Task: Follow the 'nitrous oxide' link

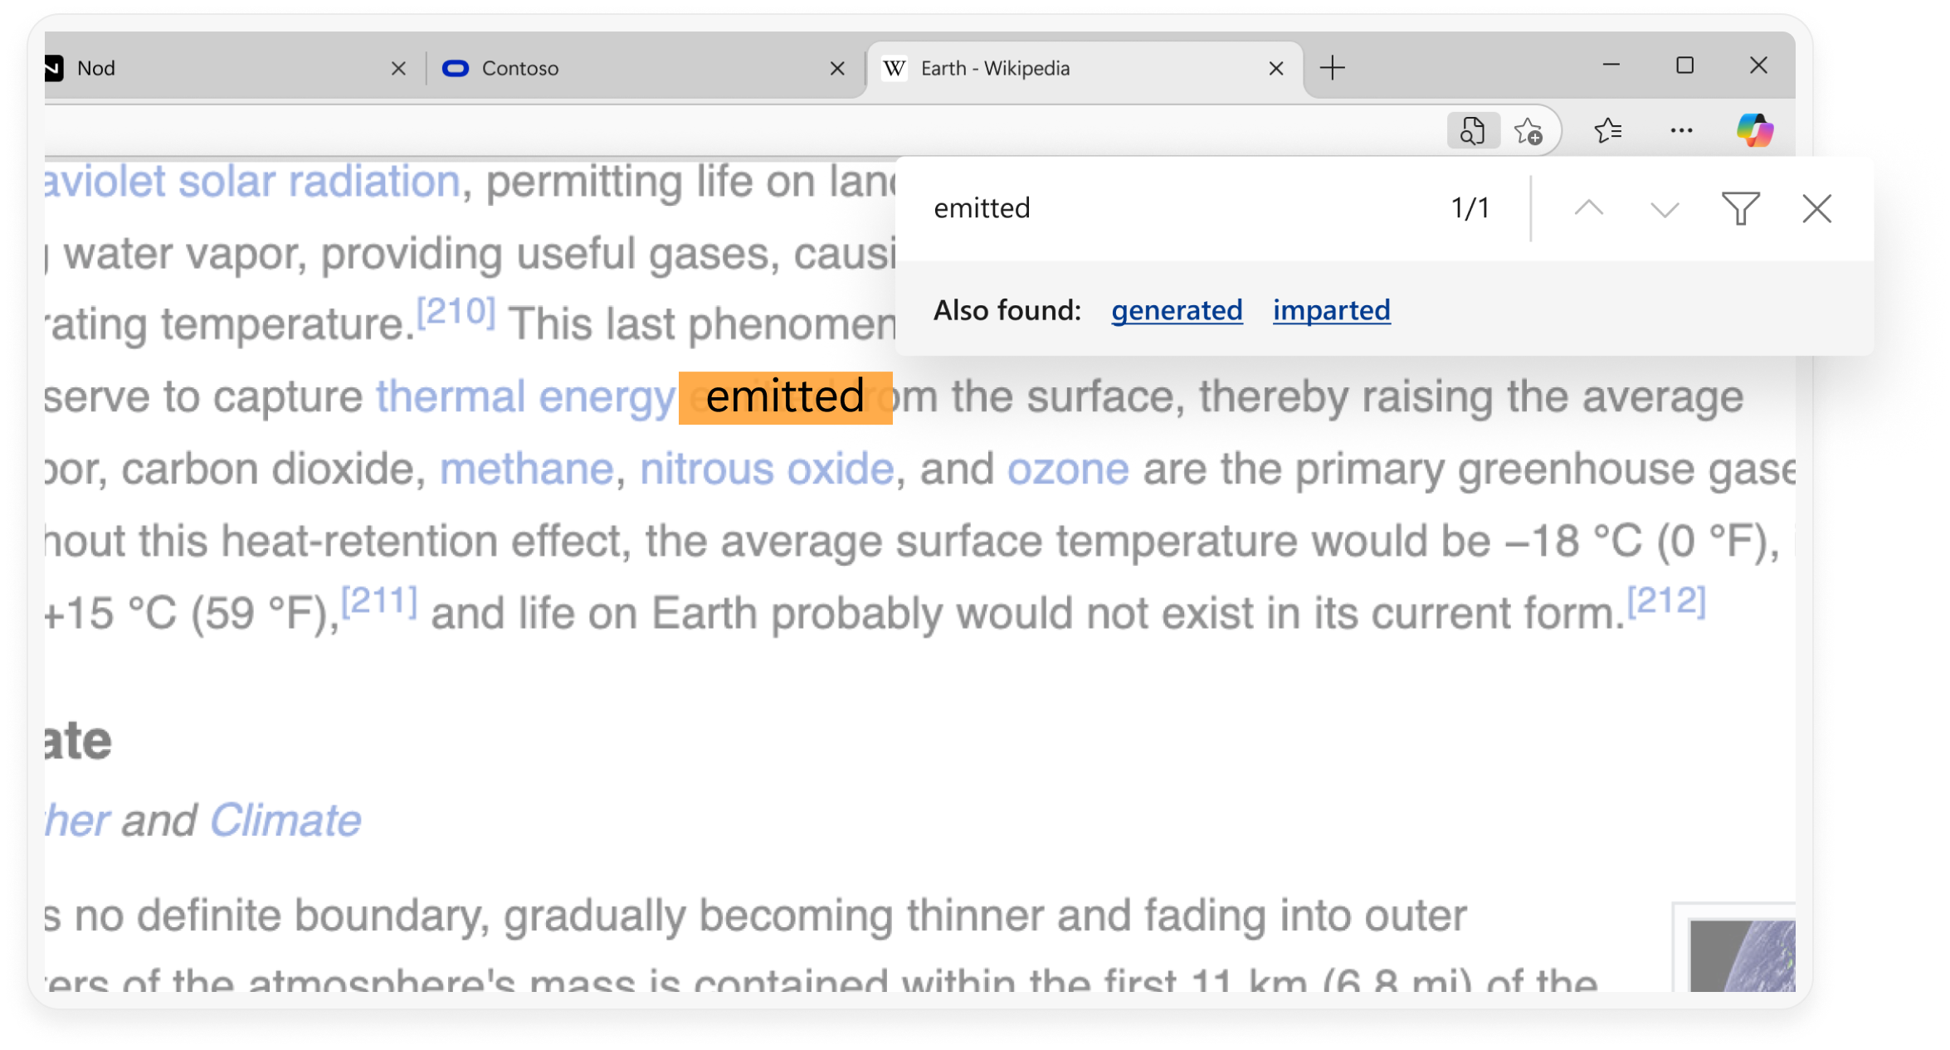Action: coord(767,469)
